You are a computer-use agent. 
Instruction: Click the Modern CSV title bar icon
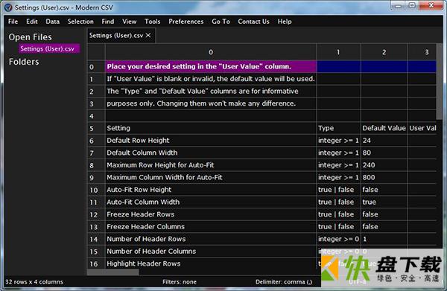pyautogui.click(x=8, y=7)
